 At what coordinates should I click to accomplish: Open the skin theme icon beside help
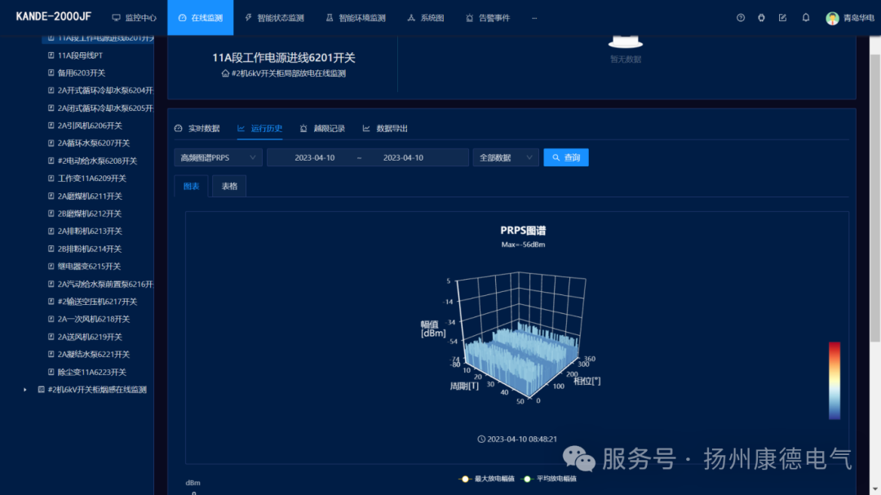[x=761, y=18]
